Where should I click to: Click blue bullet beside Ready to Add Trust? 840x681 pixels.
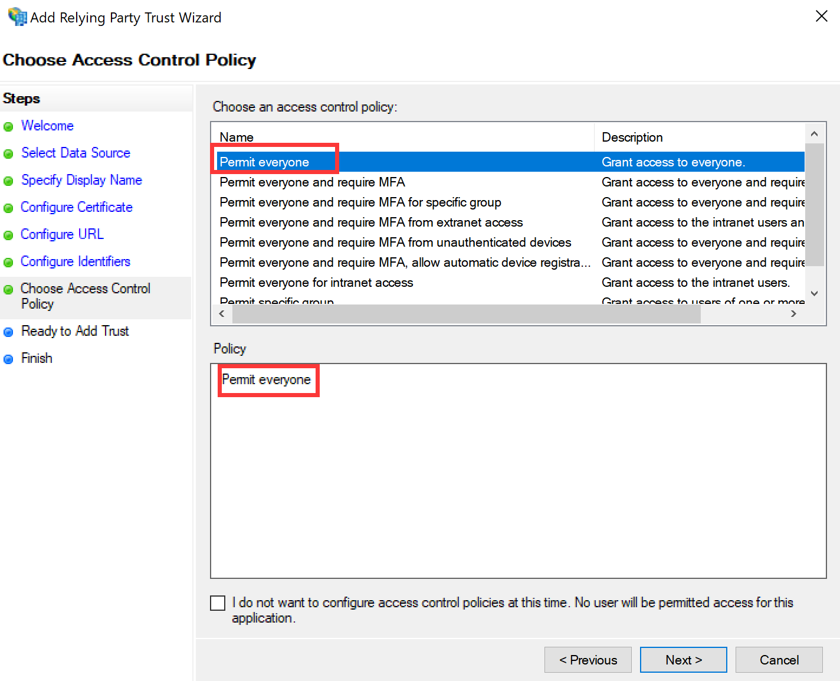tap(8, 332)
